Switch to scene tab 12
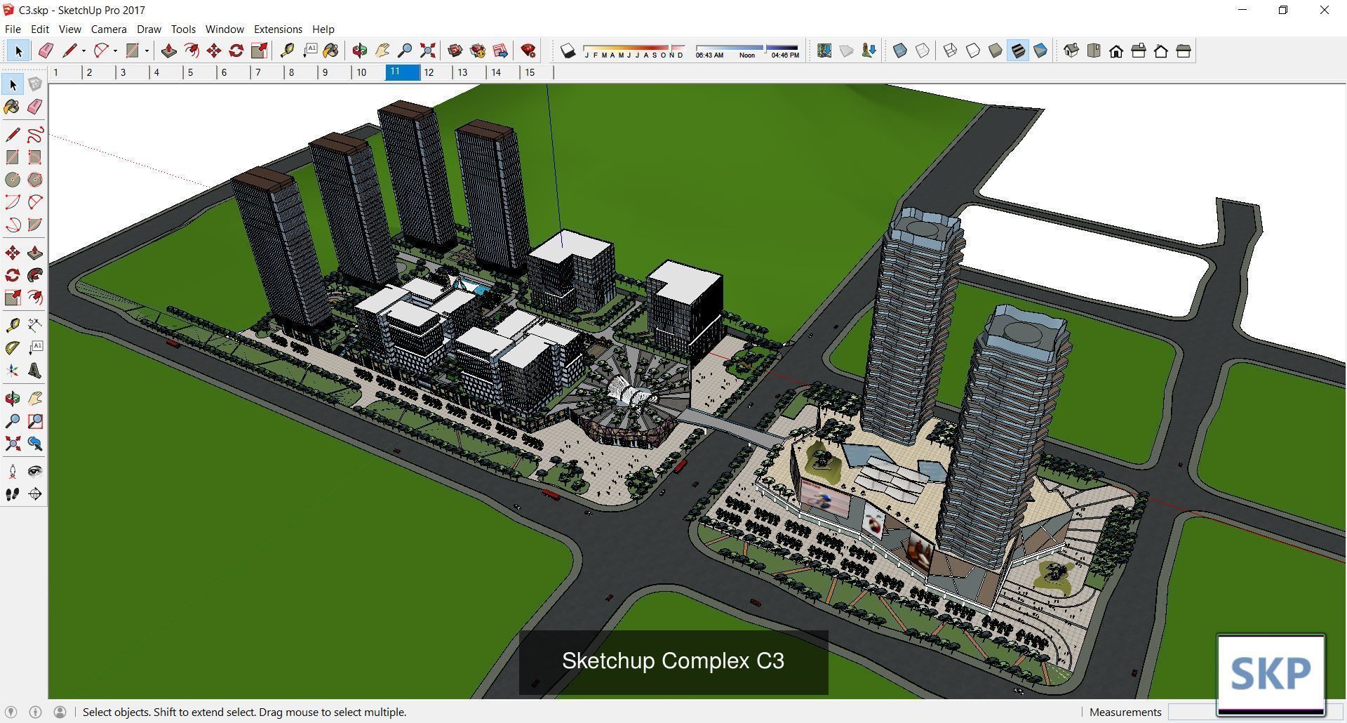The height and width of the screenshot is (723, 1347). (437, 72)
